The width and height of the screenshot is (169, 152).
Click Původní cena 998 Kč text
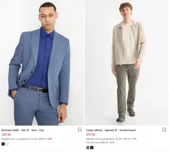97,142
